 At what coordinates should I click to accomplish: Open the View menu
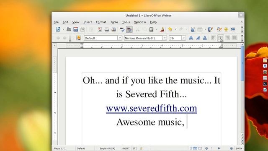76,22
